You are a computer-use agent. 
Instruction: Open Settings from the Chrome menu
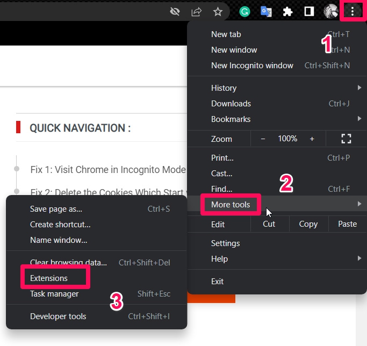pos(225,243)
